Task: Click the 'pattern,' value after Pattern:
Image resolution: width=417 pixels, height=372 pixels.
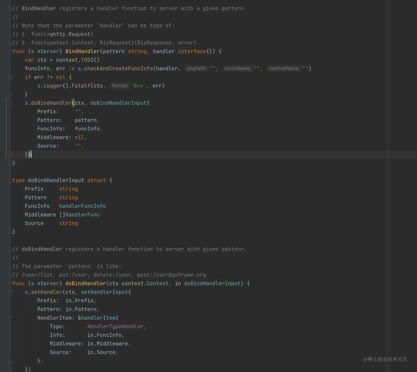Action: point(87,120)
